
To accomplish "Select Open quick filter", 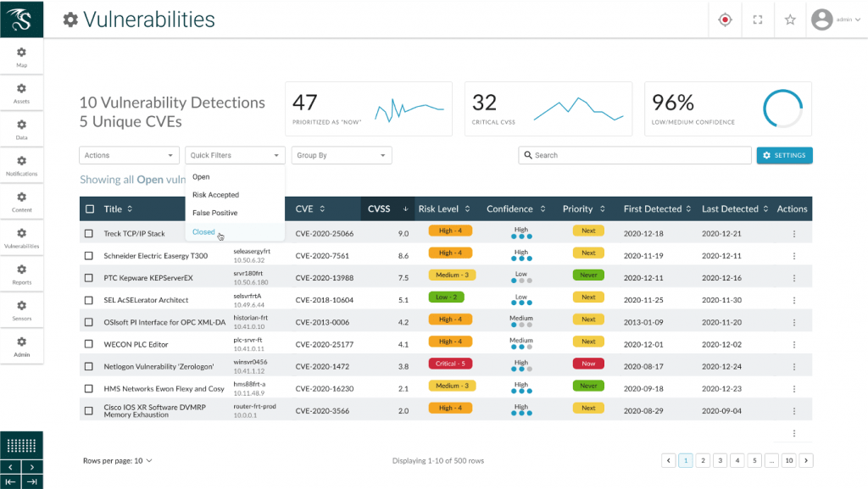I will 235,177.
